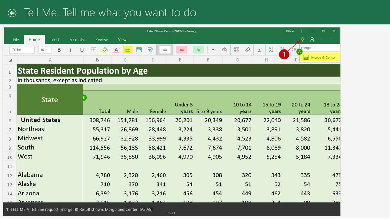Select the fill color bucket icon
Screen dimensions: 390x219
click(x=105, y=50)
